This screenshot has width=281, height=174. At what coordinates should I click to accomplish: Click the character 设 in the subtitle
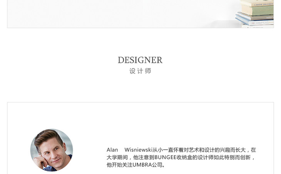132,71
